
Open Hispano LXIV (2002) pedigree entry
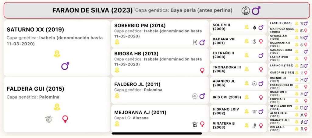coord(238,111)
